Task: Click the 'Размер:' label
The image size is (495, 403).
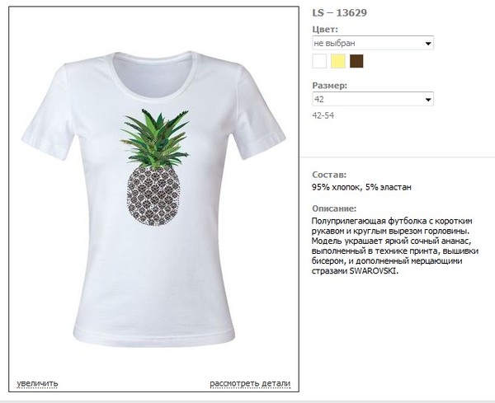Action: pyautogui.click(x=329, y=86)
